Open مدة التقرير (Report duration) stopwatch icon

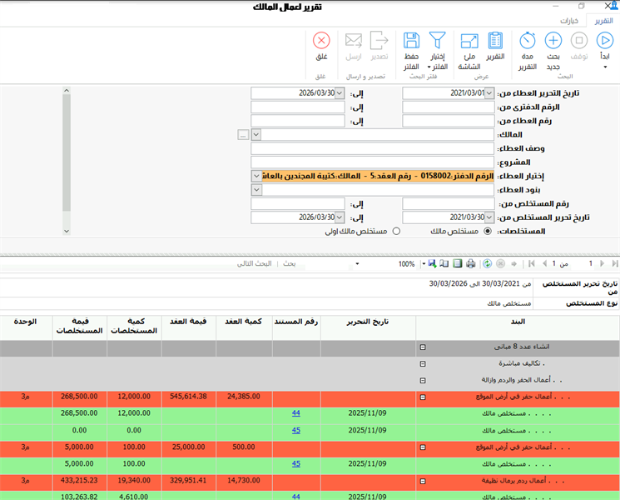(528, 40)
